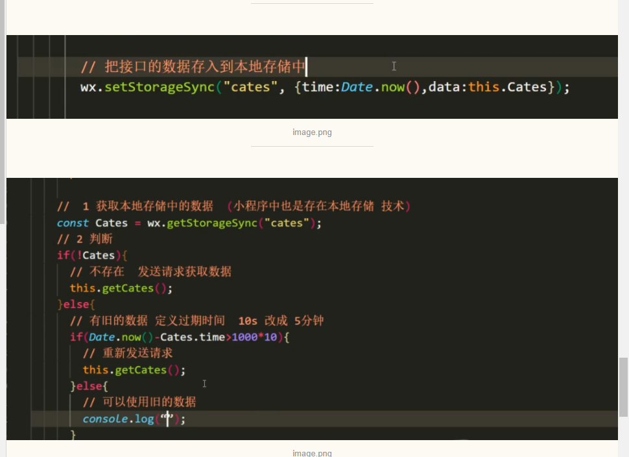
Task: Click the 'image.png' caption under the first image
Action: point(312,132)
